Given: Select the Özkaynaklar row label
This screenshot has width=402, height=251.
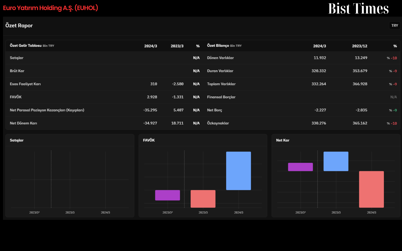Looking at the screenshot, I should click(218, 123).
